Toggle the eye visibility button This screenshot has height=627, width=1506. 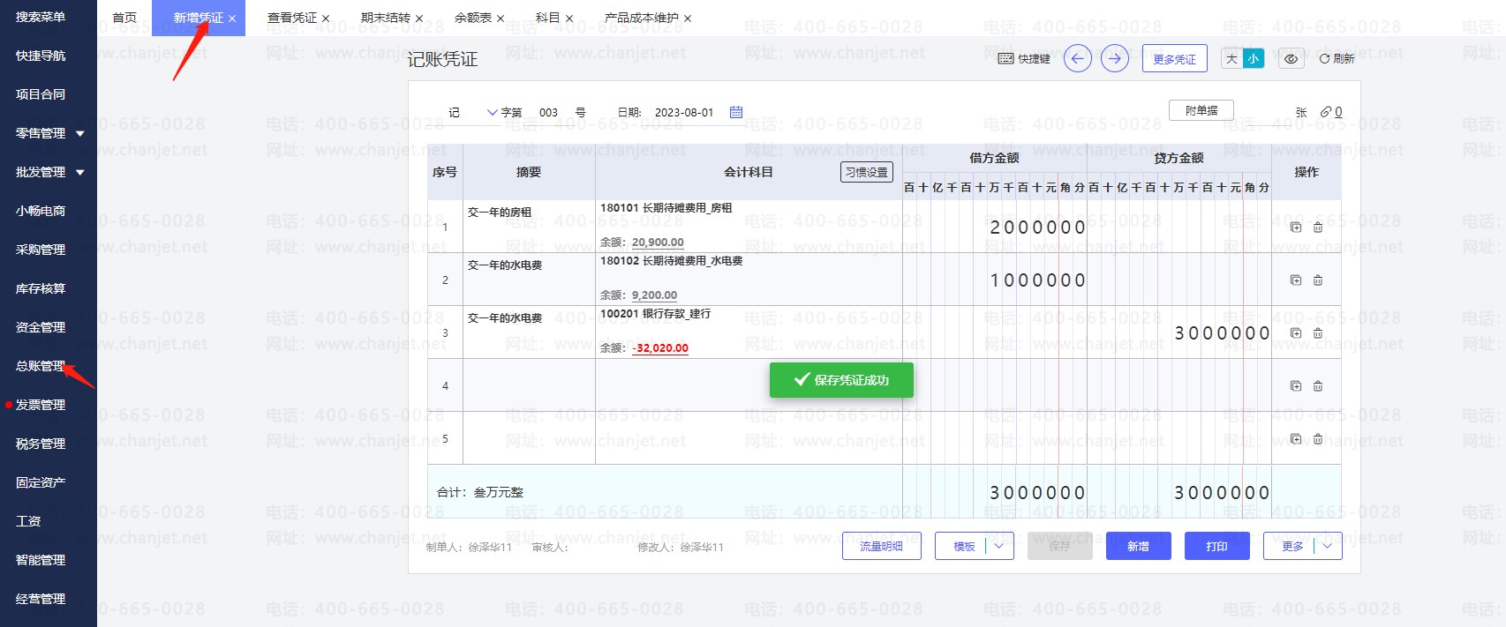pos(1291,59)
